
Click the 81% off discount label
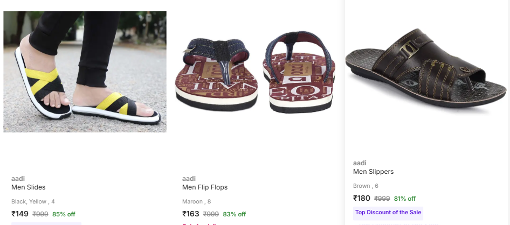[x=405, y=199]
